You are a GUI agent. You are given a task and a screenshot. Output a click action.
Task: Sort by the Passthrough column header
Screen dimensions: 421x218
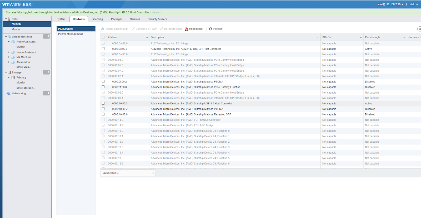pyautogui.click(x=372, y=37)
